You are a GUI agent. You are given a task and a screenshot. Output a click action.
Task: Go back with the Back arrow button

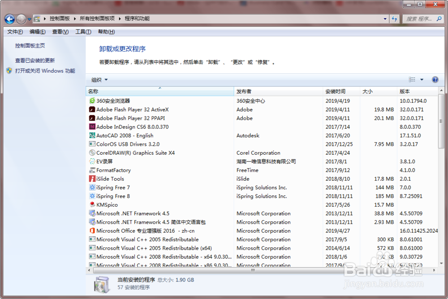(x=9, y=19)
